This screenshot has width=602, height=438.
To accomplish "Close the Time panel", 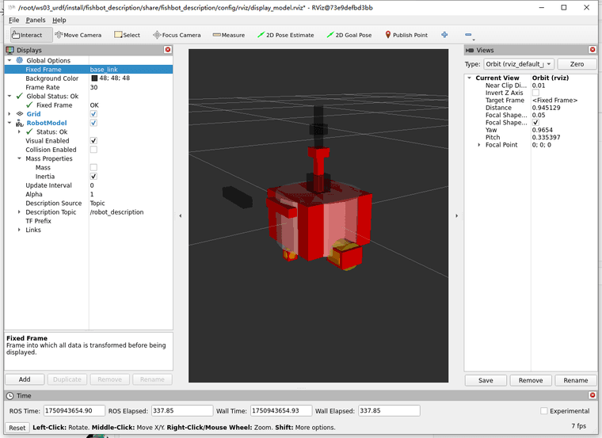I will pos(592,395).
